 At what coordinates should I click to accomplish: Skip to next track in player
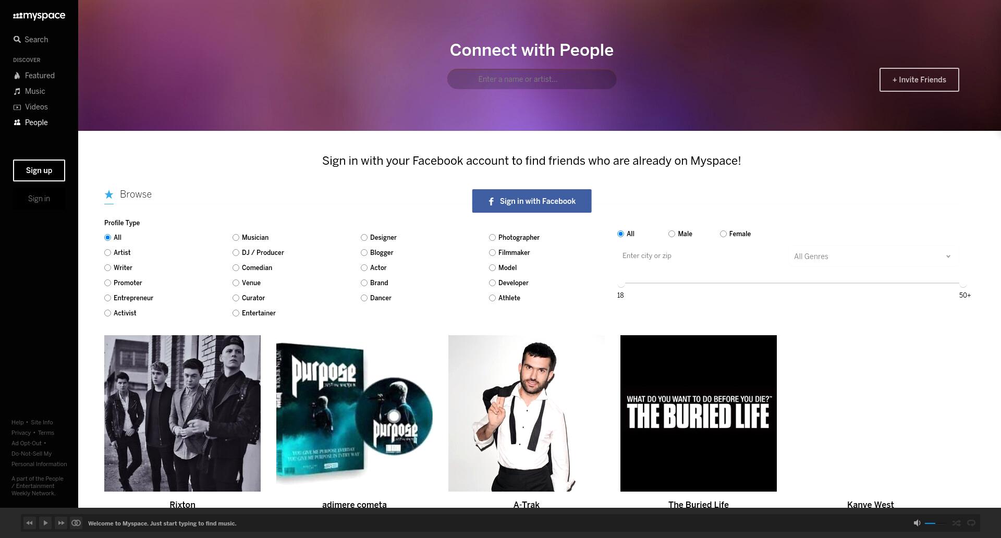[61, 523]
